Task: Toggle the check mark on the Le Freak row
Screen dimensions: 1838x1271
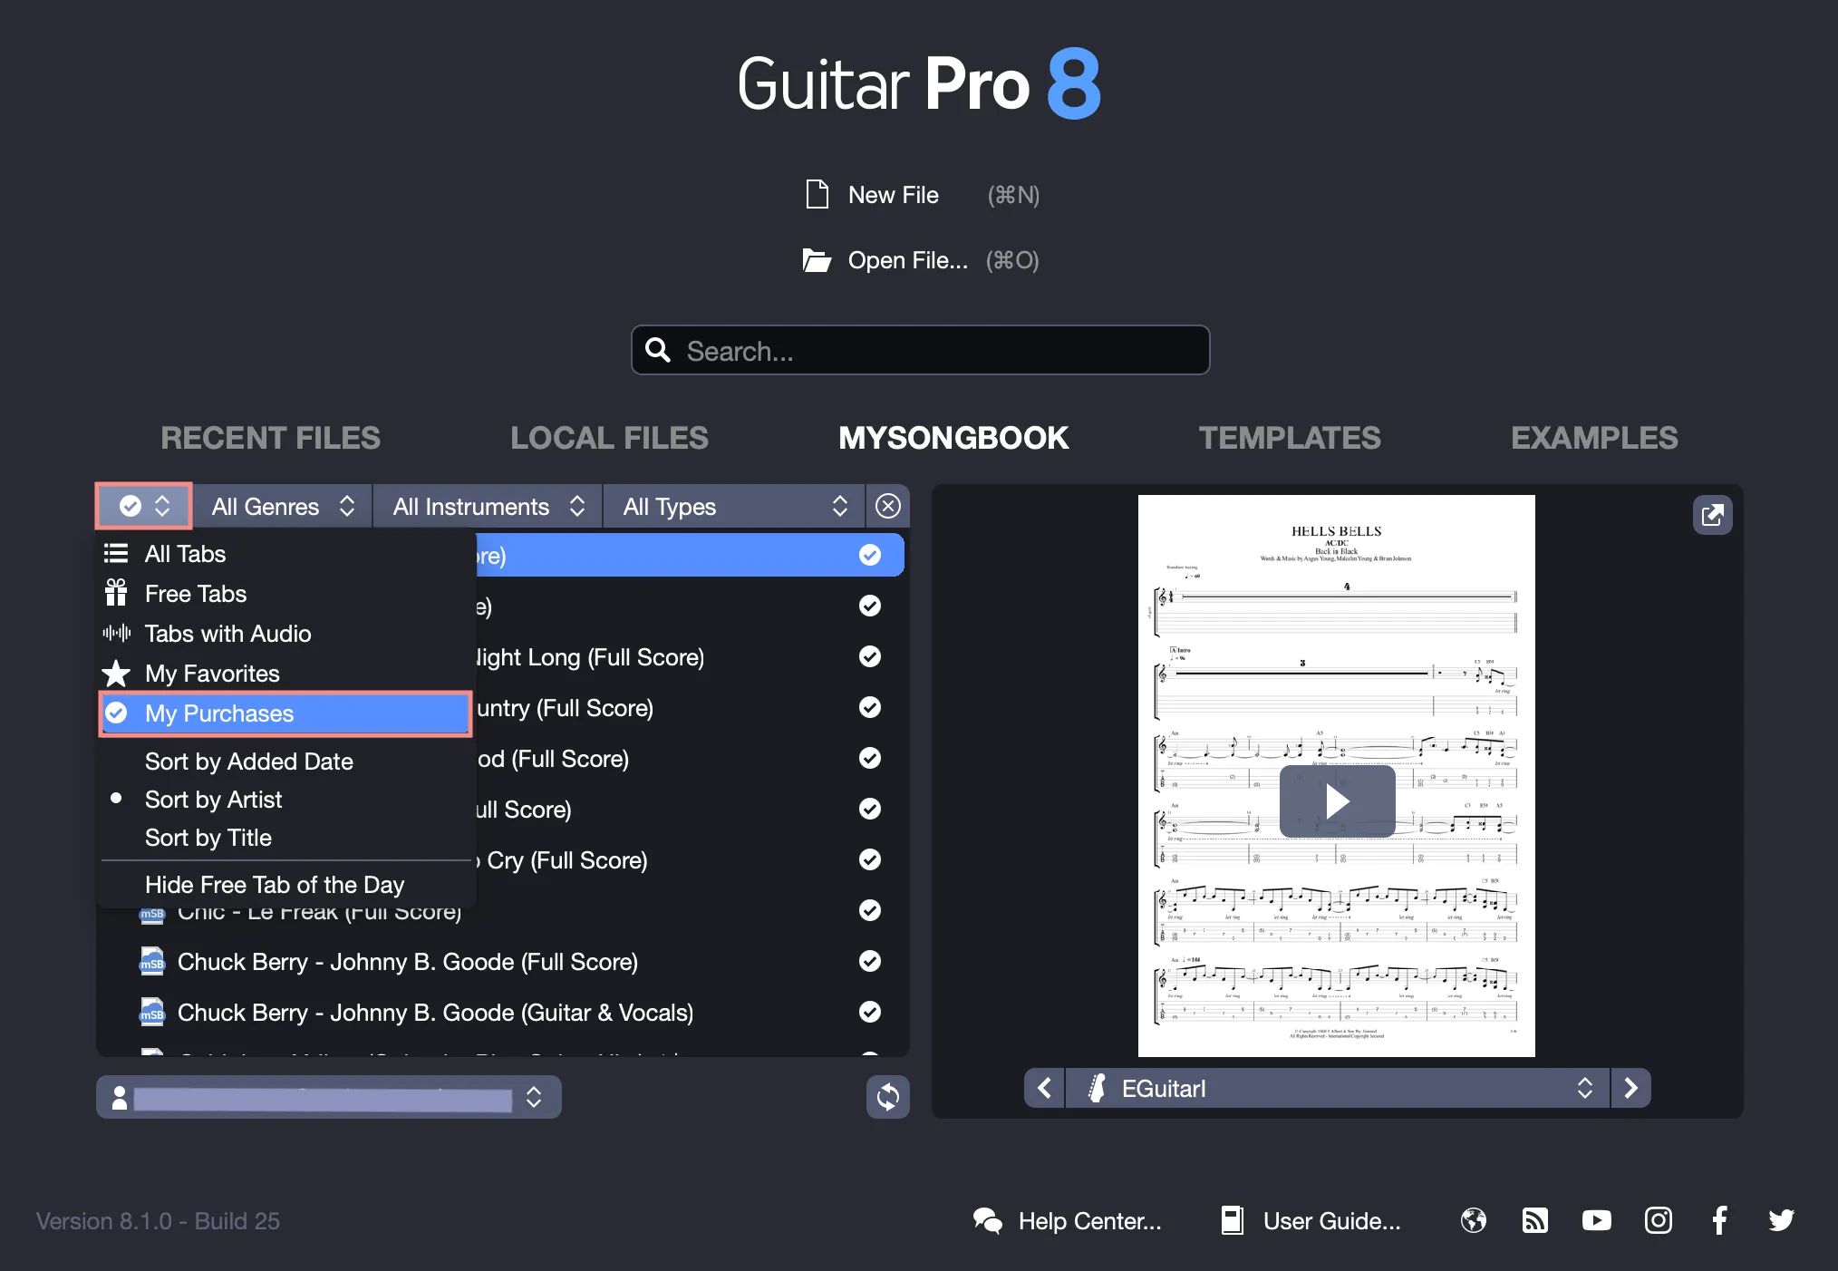Action: point(870,910)
